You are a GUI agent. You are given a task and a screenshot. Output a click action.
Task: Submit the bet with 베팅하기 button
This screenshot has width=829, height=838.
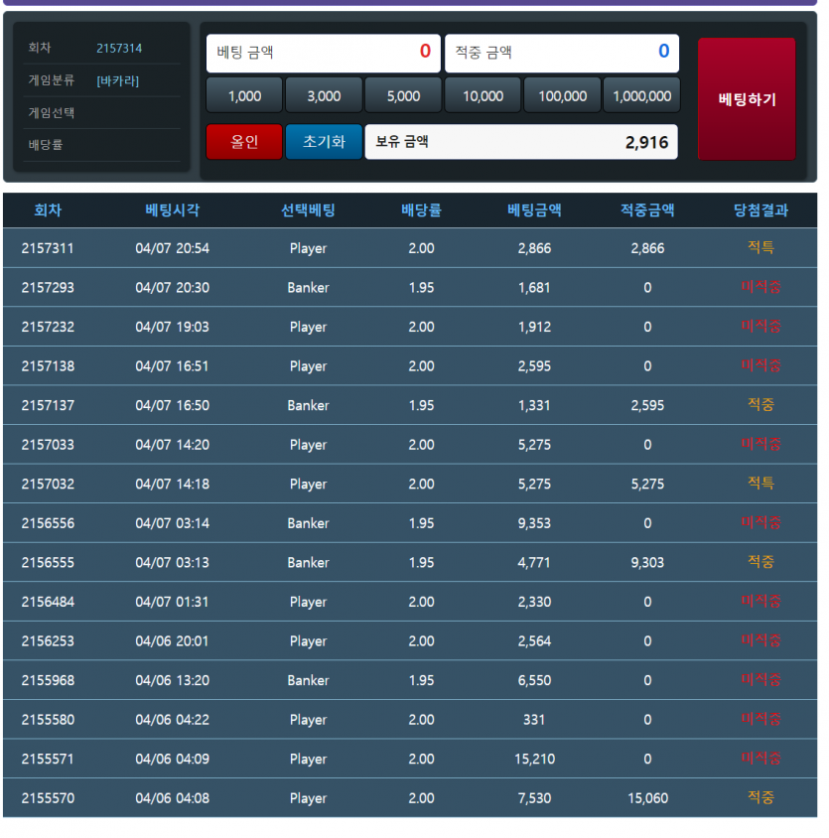(747, 99)
